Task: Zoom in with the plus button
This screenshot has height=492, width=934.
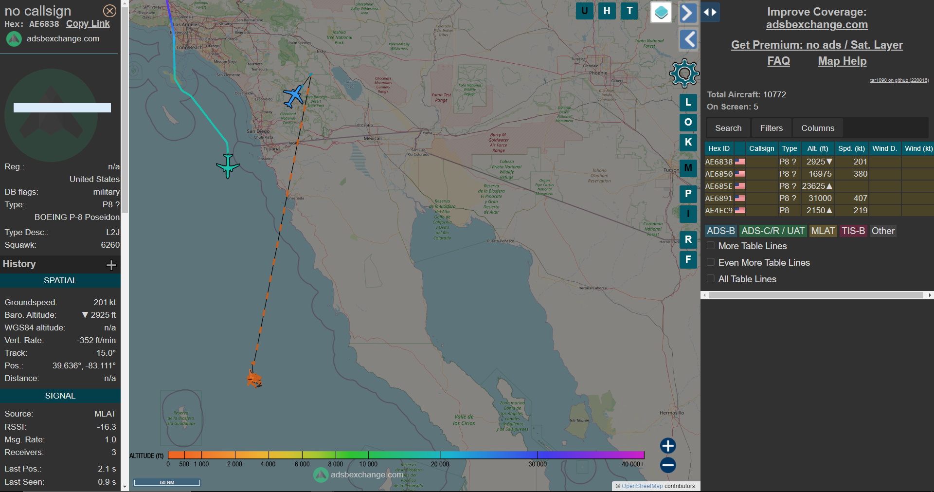Action: pyautogui.click(x=668, y=446)
